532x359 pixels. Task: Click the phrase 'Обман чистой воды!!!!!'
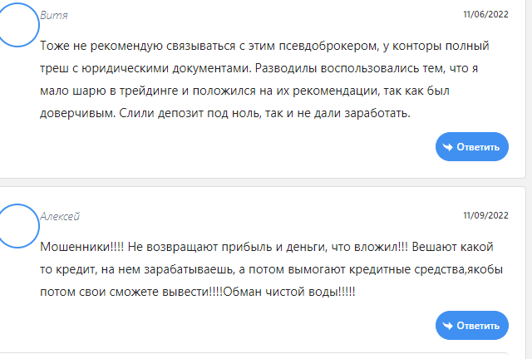(x=289, y=292)
